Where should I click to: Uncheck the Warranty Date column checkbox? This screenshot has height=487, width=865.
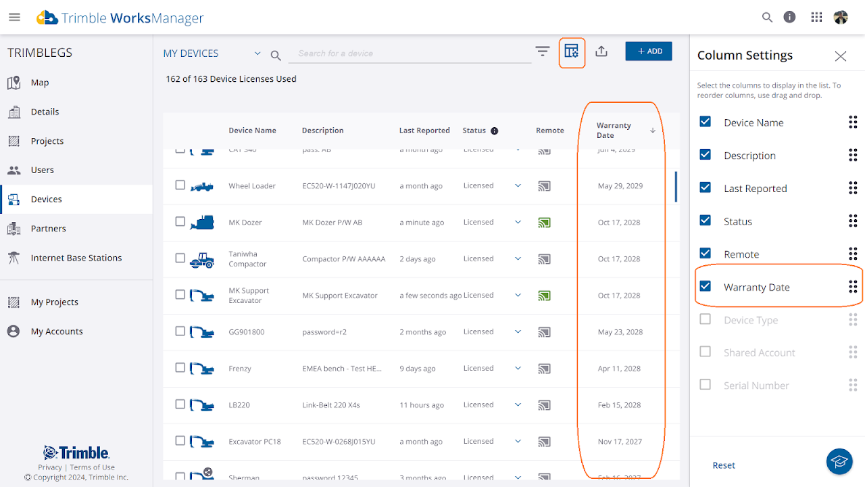(705, 286)
